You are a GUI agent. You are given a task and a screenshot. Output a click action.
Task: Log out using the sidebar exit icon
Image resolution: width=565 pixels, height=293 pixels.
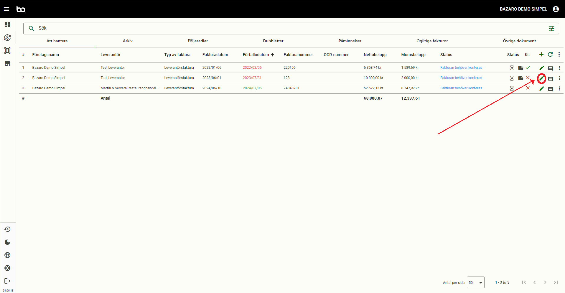pyautogui.click(x=7, y=281)
